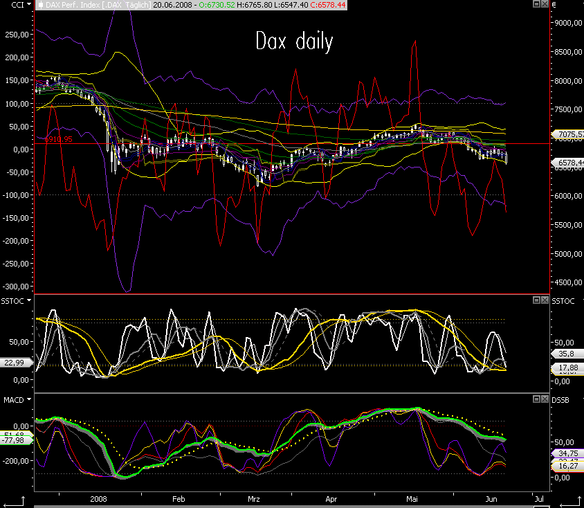The image size is (584, 508).
Task: Click the -77,98 MACD value marker
Action: tap(16, 440)
